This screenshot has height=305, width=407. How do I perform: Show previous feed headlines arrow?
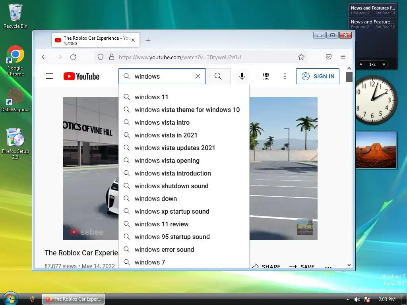point(361,64)
